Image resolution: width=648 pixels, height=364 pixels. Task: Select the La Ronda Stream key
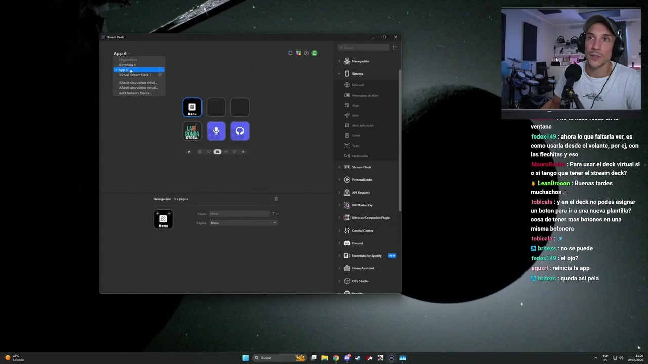pyautogui.click(x=192, y=131)
